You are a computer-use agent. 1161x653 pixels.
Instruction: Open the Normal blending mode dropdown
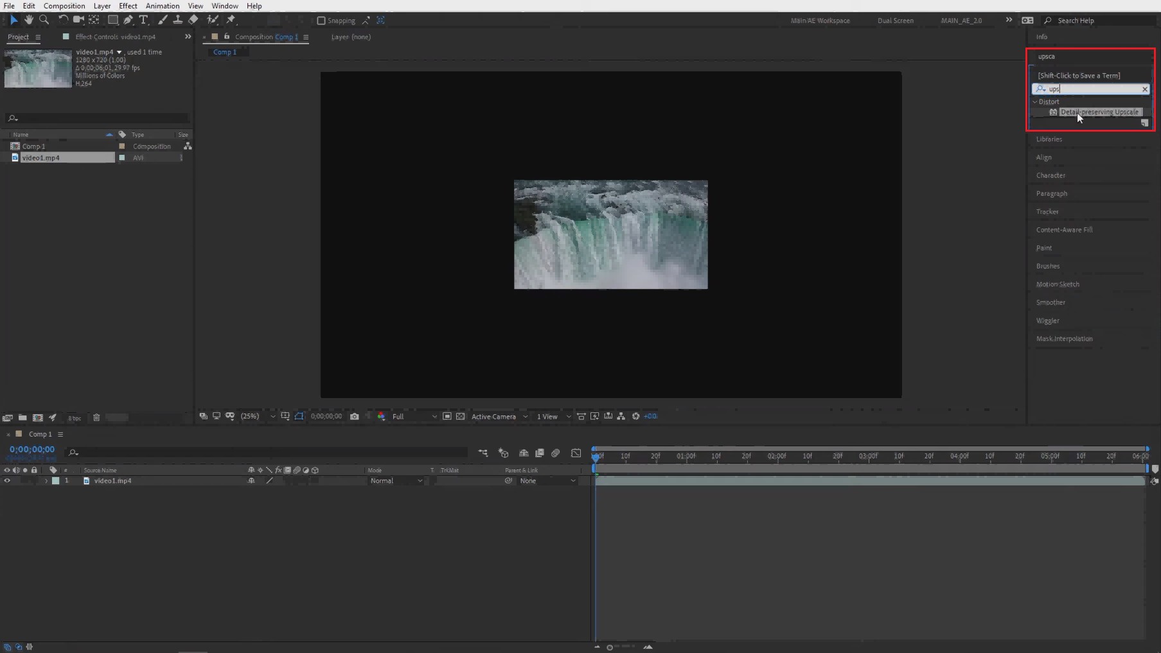[x=396, y=480]
